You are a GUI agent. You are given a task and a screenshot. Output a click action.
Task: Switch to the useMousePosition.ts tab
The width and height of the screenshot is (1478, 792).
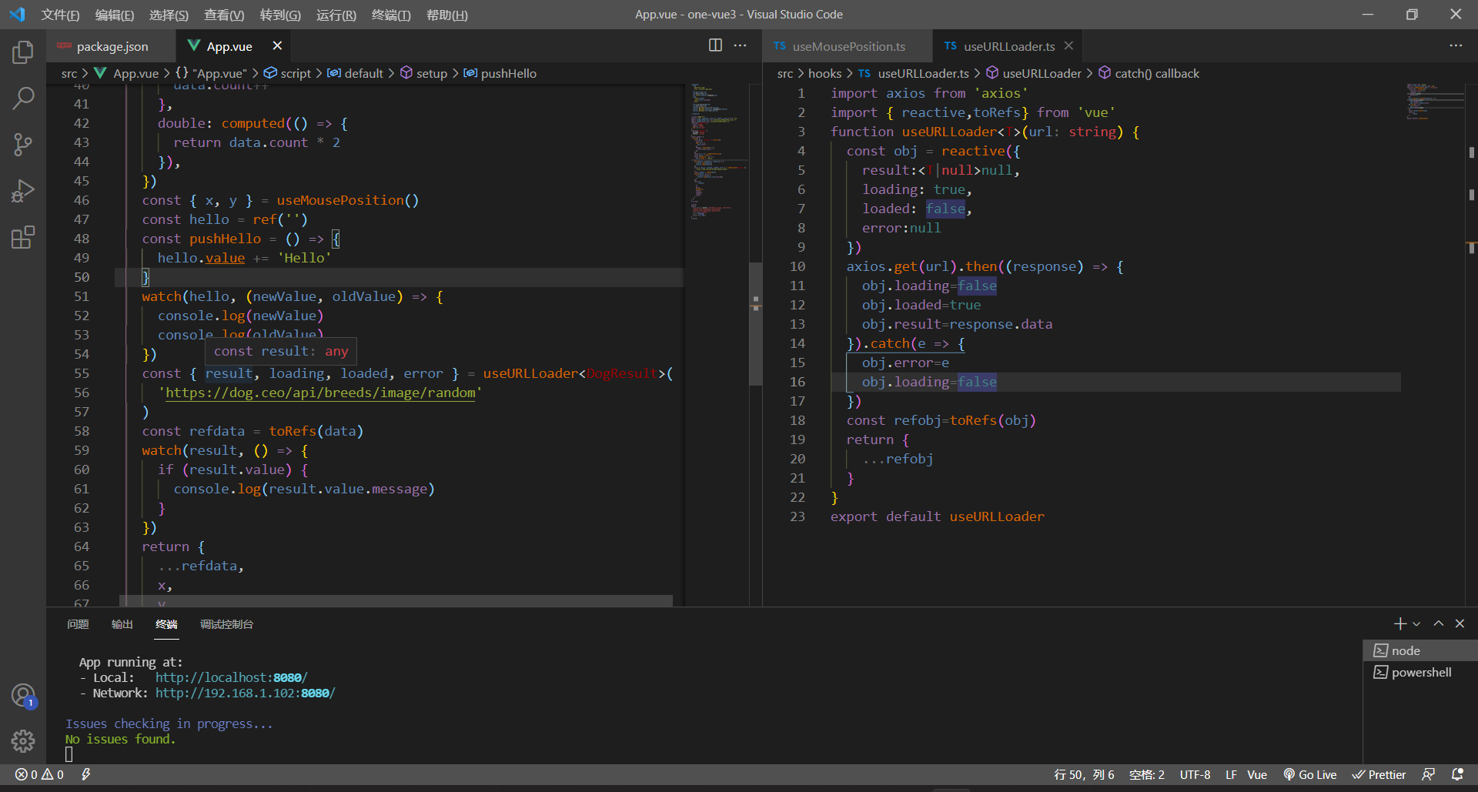coord(848,46)
